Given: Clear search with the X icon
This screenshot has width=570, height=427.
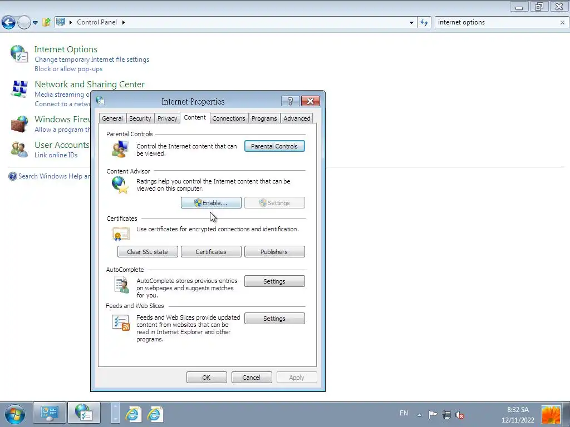Looking at the screenshot, I should [562, 22].
